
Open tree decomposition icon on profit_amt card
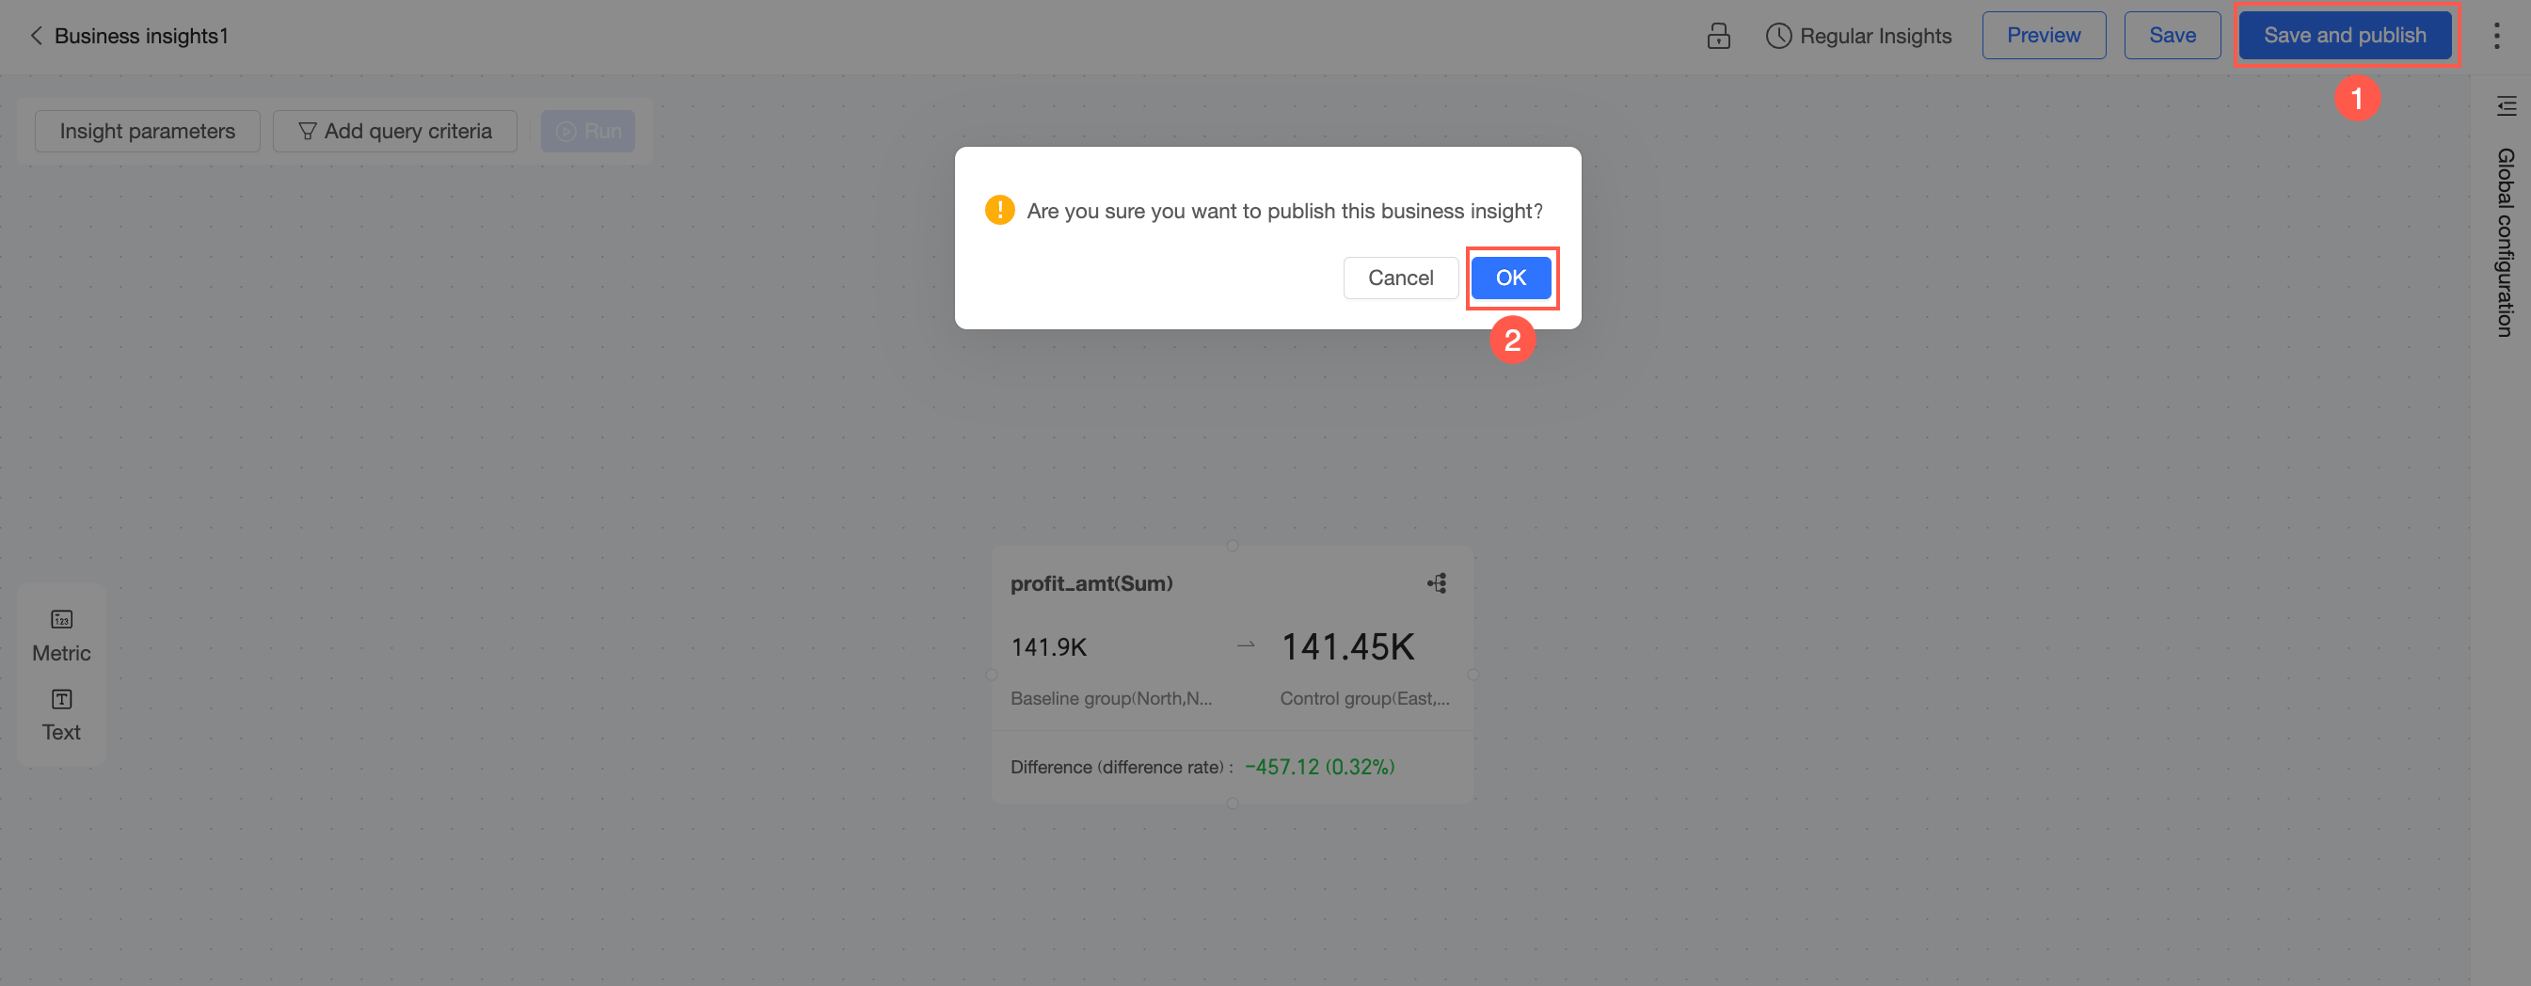point(1437,583)
